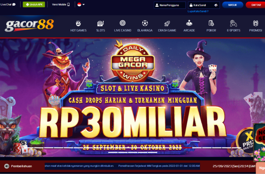The image size is (265, 174).
Task: Mute the Pemberitahuan speaker icon
Action: tap(7, 166)
